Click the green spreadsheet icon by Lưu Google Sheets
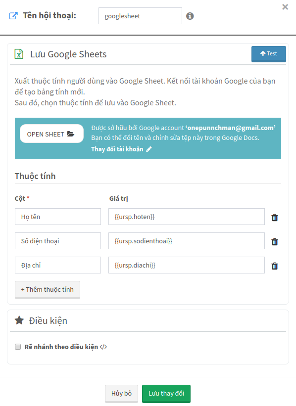 tap(19, 54)
